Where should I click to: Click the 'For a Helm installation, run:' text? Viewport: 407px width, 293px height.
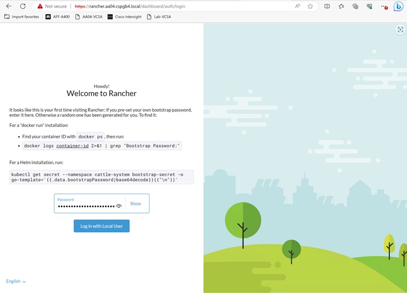click(x=37, y=162)
